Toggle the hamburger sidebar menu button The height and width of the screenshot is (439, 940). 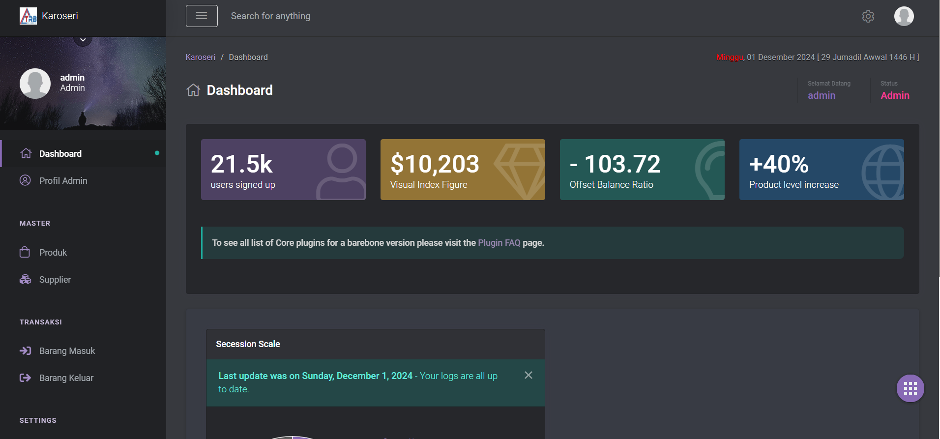tap(202, 16)
